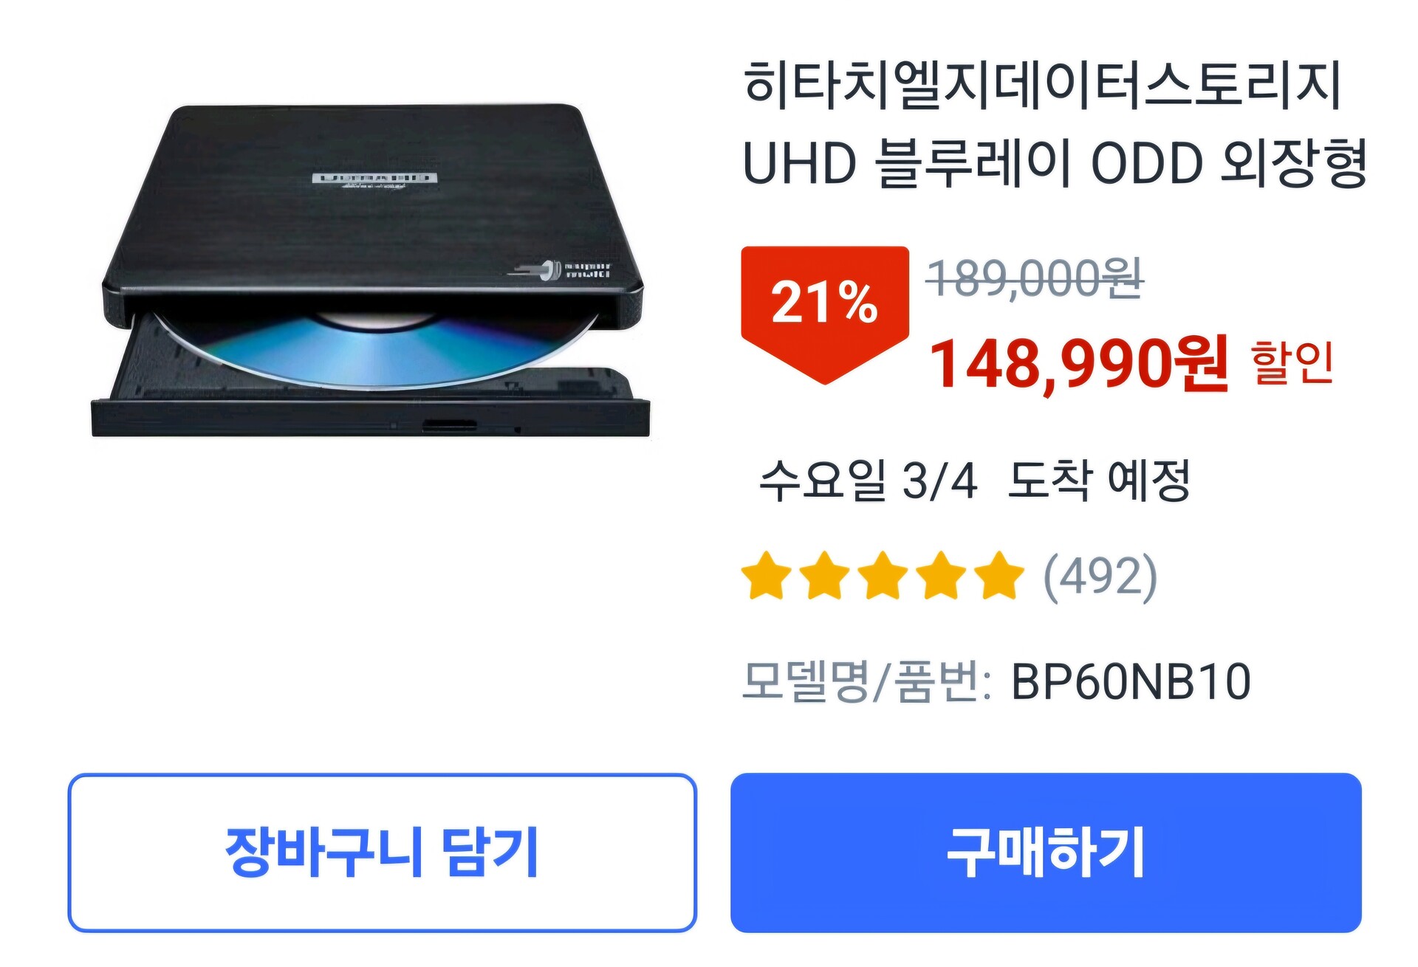Select the model number BP60NB10
This screenshot has width=1418, height=967.
(x=1131, y=681)
